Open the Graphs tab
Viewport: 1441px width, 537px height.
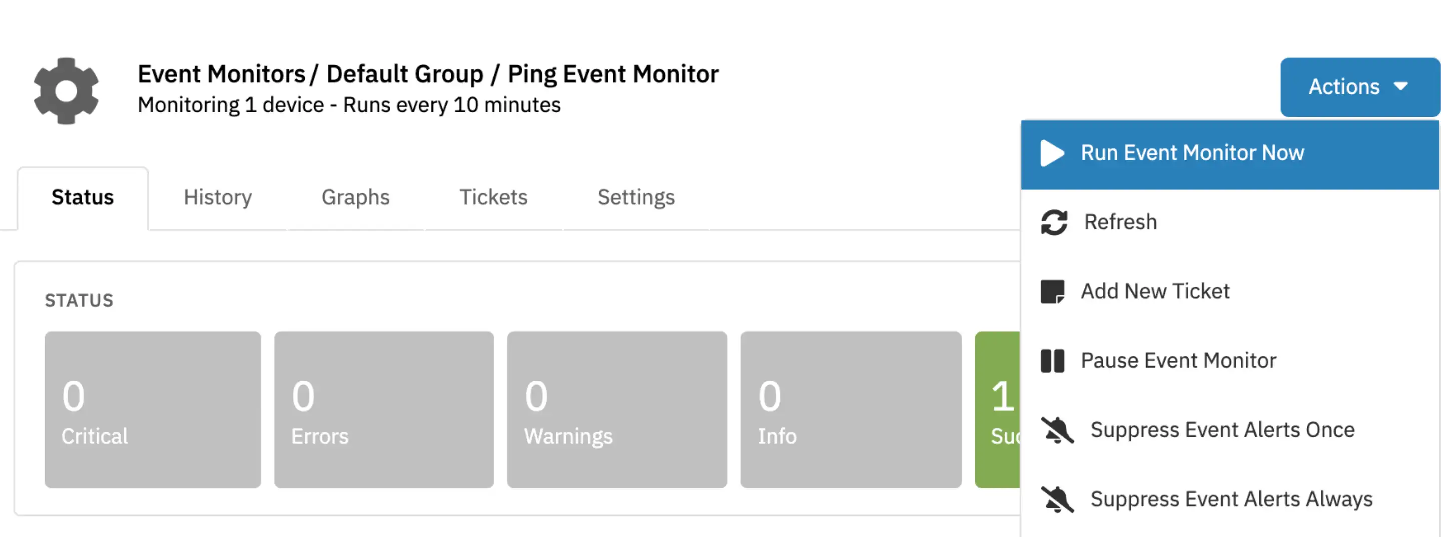coord(355,198)
